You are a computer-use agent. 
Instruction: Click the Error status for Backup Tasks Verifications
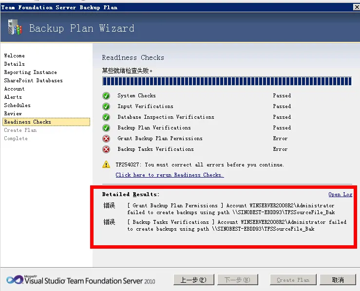[280, 149]
